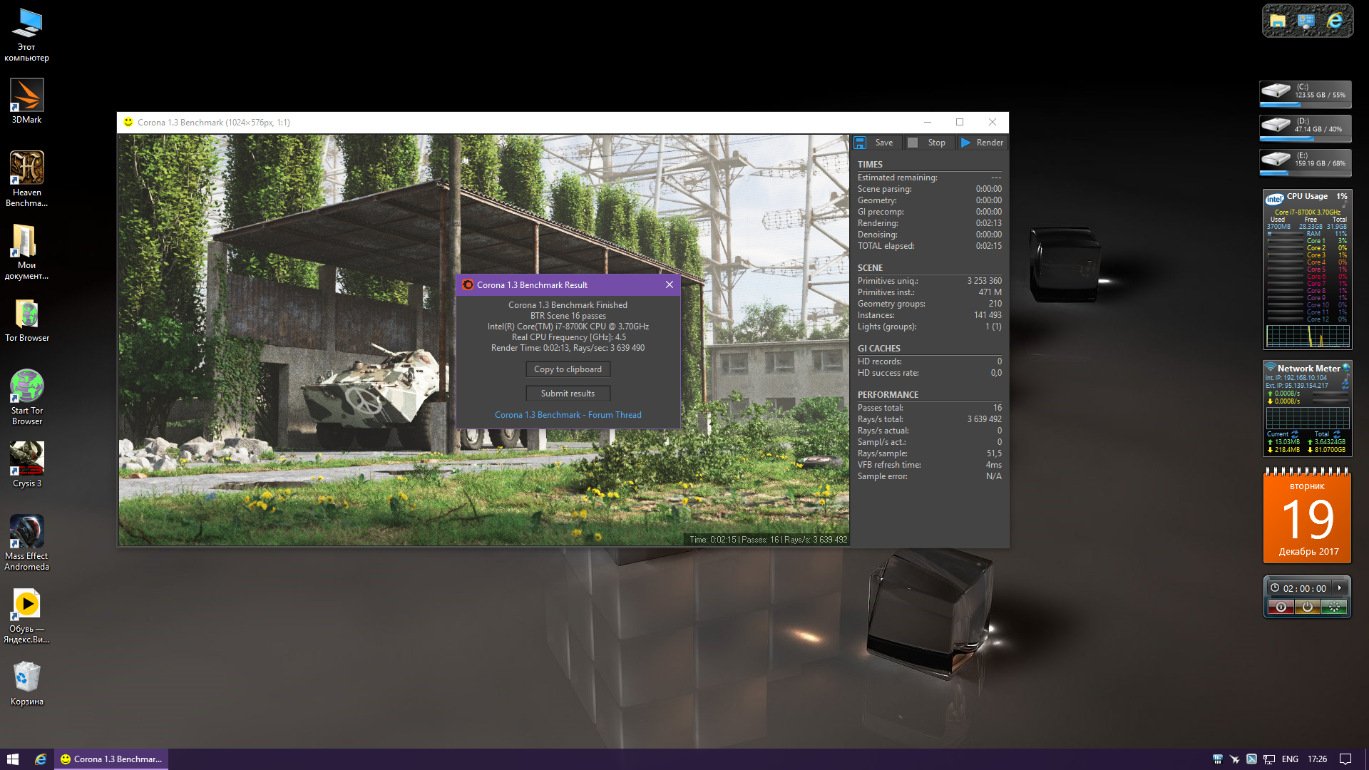This screenshot has height=770, width=1369.
Task: Click Submit results button
Action: pyautogui.click(x=568, y=394)
